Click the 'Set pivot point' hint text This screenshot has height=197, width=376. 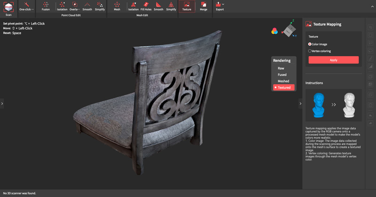click(x=24, y=24)
